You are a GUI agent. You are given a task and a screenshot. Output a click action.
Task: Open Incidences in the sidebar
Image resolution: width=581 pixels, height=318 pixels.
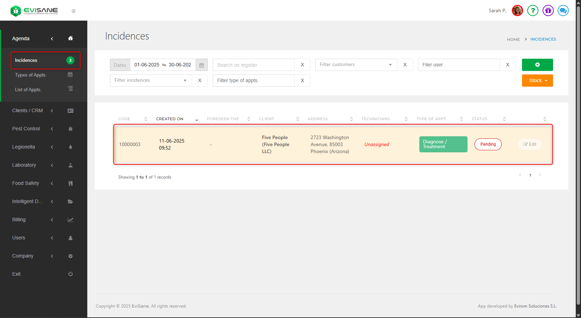pyautogui.click(x=45, y=60)
